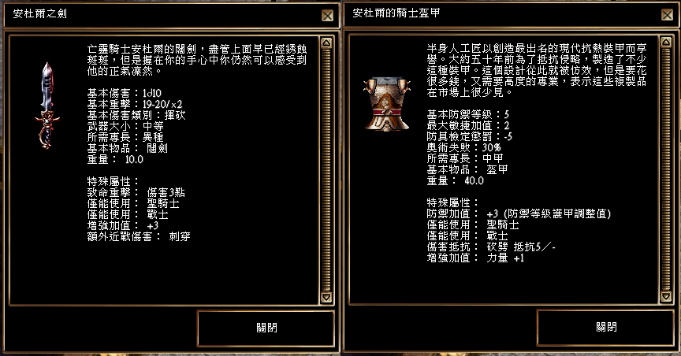This screenshot has height=356, width=681.
Task: Click the down arrow in the sword description scrollbar
Action: [326, 298]
